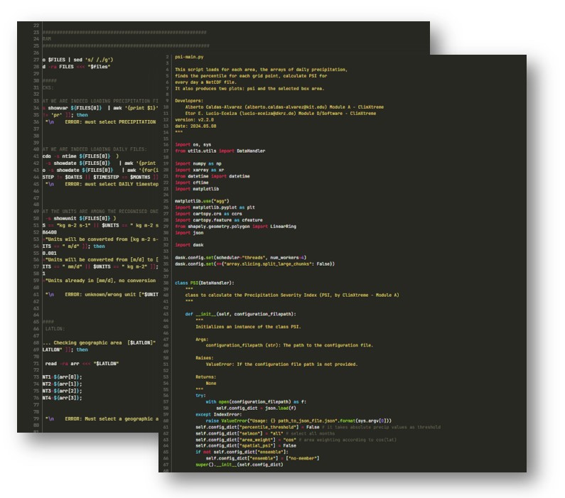Click the 'ERROR: must select DAILY timestep' line

pyautogui.click(x=110, y=183)
